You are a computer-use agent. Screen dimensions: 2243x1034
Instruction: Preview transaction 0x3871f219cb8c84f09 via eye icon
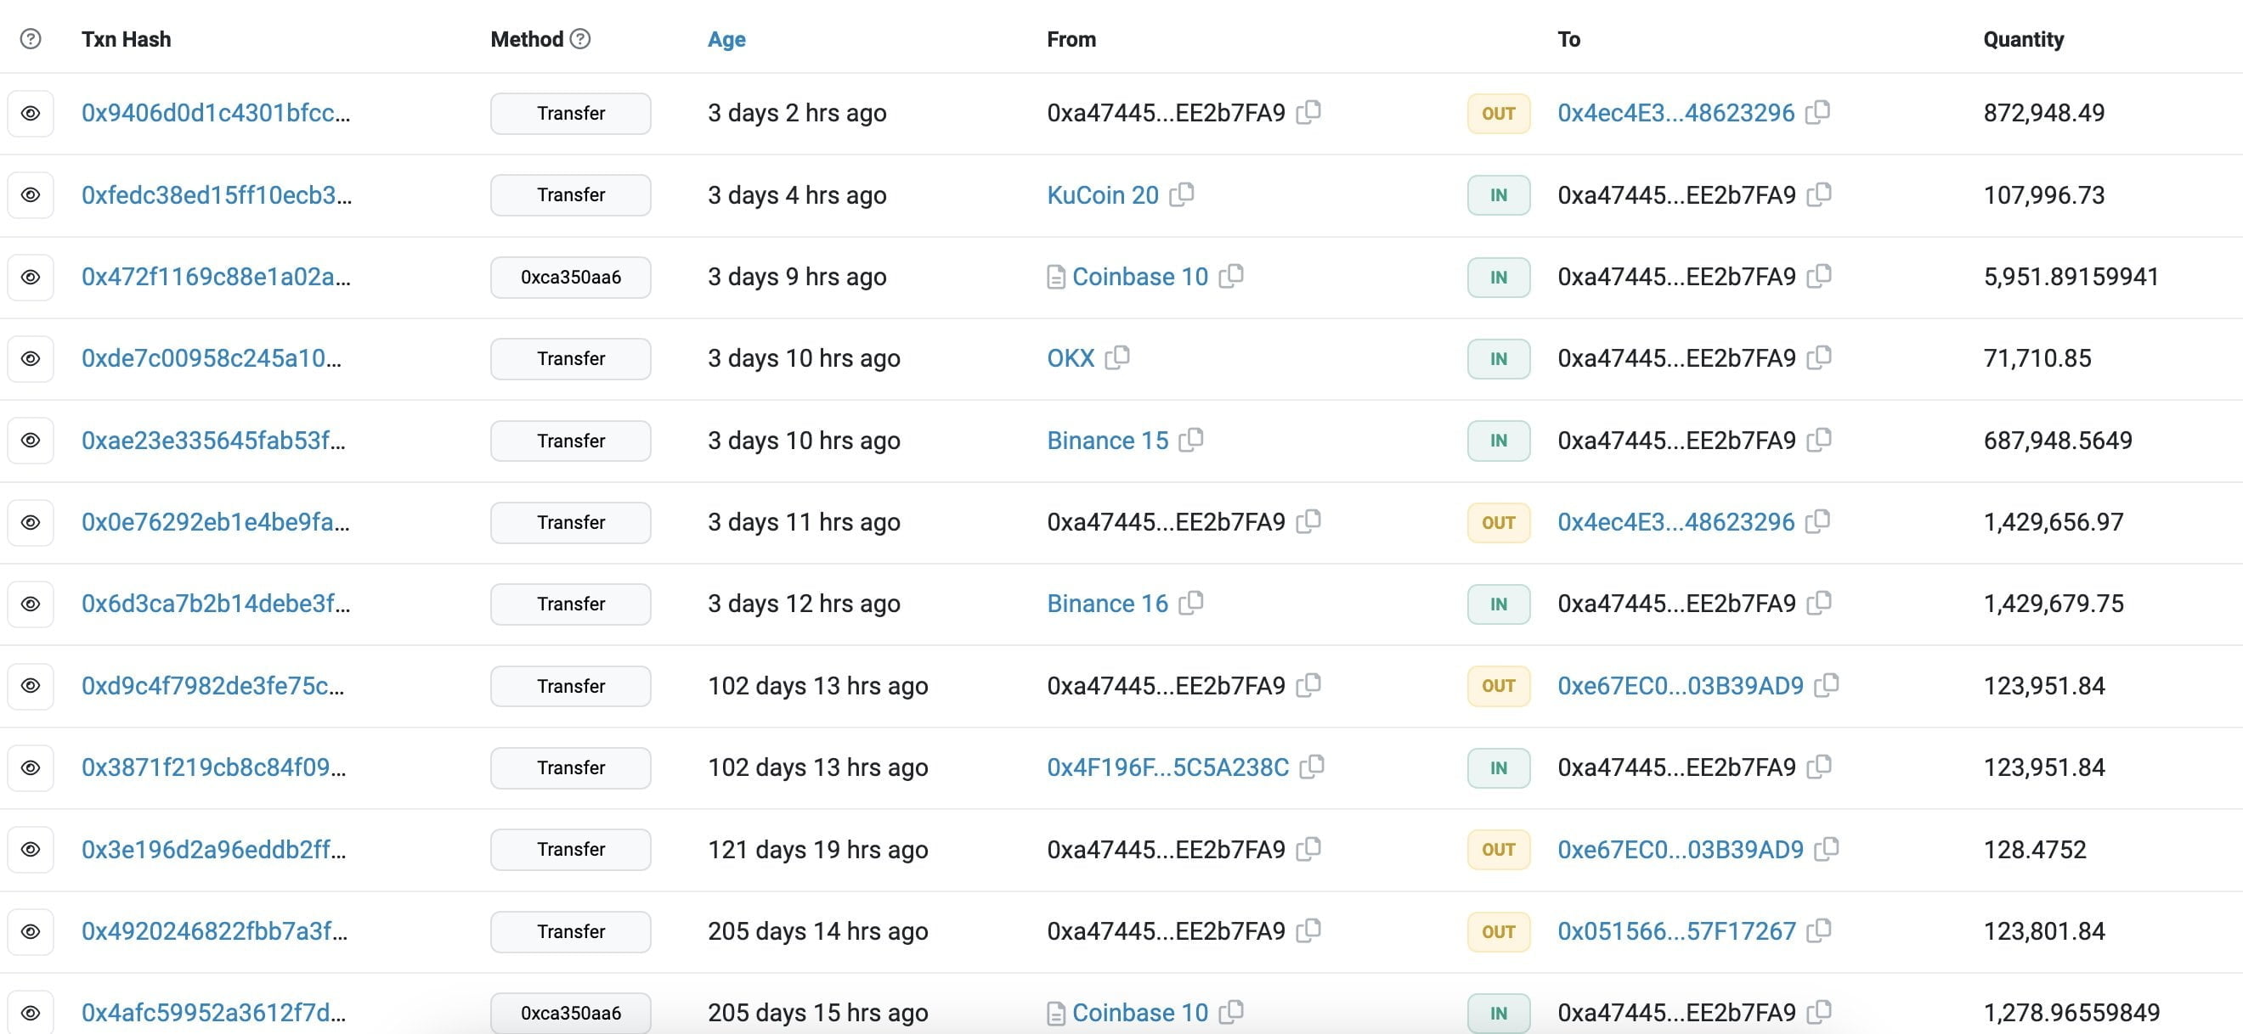click(31, 767)
